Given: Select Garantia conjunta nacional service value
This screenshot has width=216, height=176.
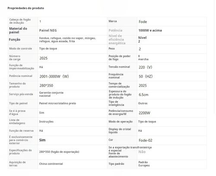Looking at the screenshot, I should (51, 94).
